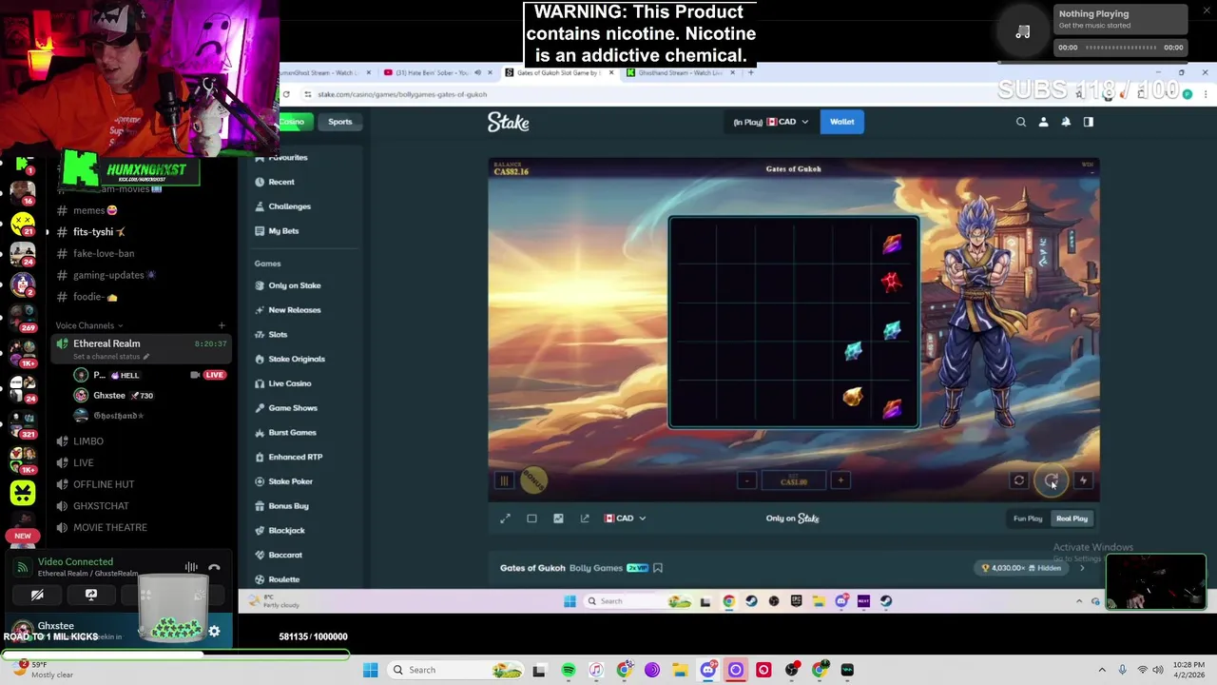This screenshot has height=685, width=1217.
Task: Bookmark Gates of Gukoh as favourite
Action: click(x=658, y=568)
